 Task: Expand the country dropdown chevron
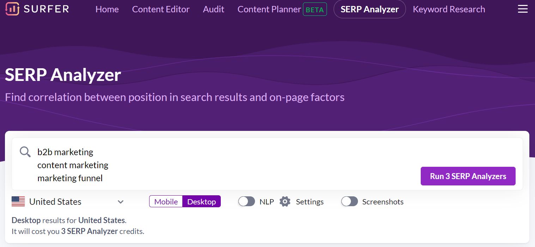121,202
